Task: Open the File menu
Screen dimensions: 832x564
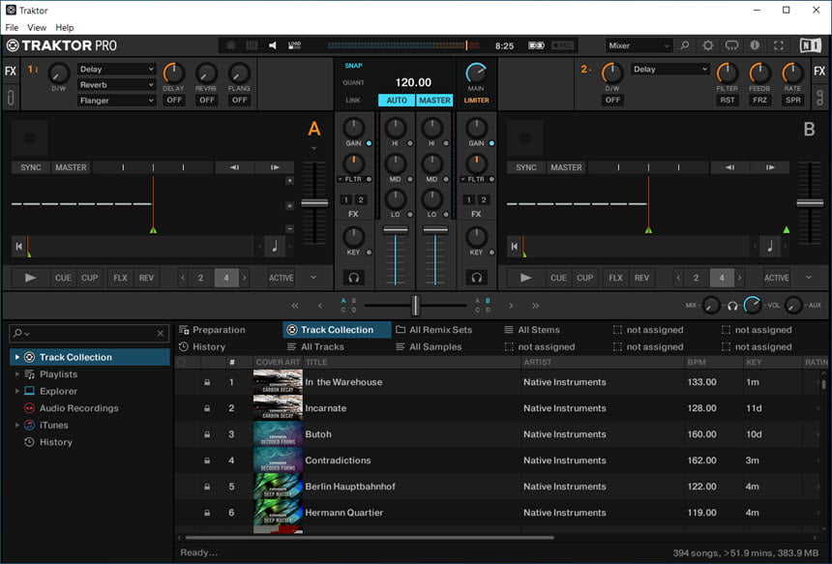Action: [12, 28]
